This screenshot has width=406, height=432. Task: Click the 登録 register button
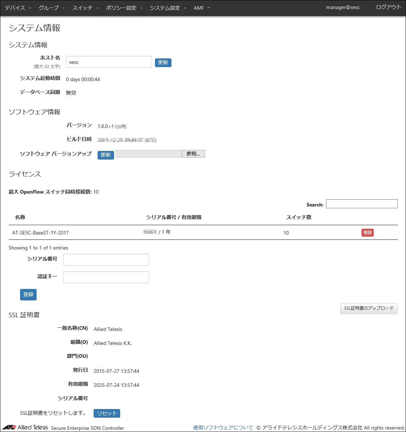[28, 294]
